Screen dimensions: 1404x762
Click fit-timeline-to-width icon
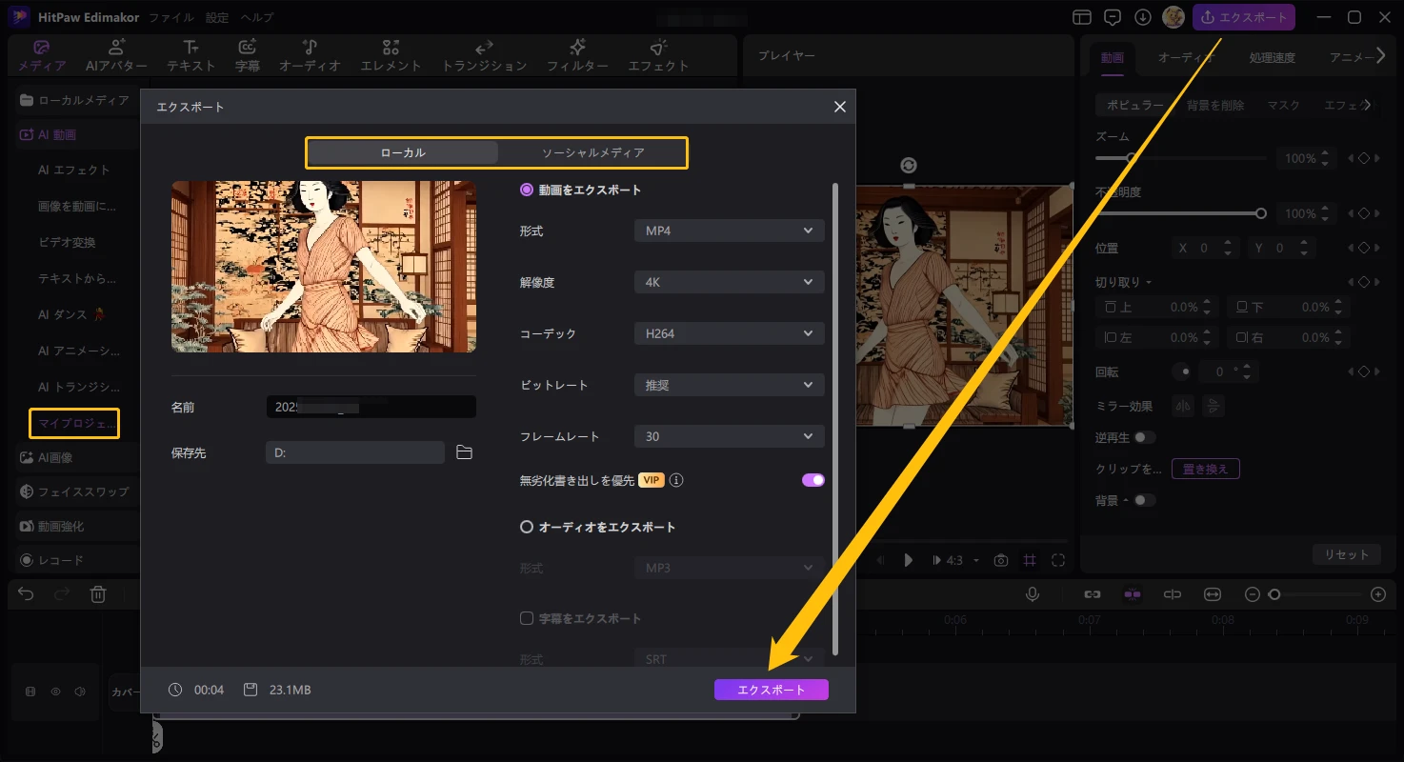pos(1213,593)
